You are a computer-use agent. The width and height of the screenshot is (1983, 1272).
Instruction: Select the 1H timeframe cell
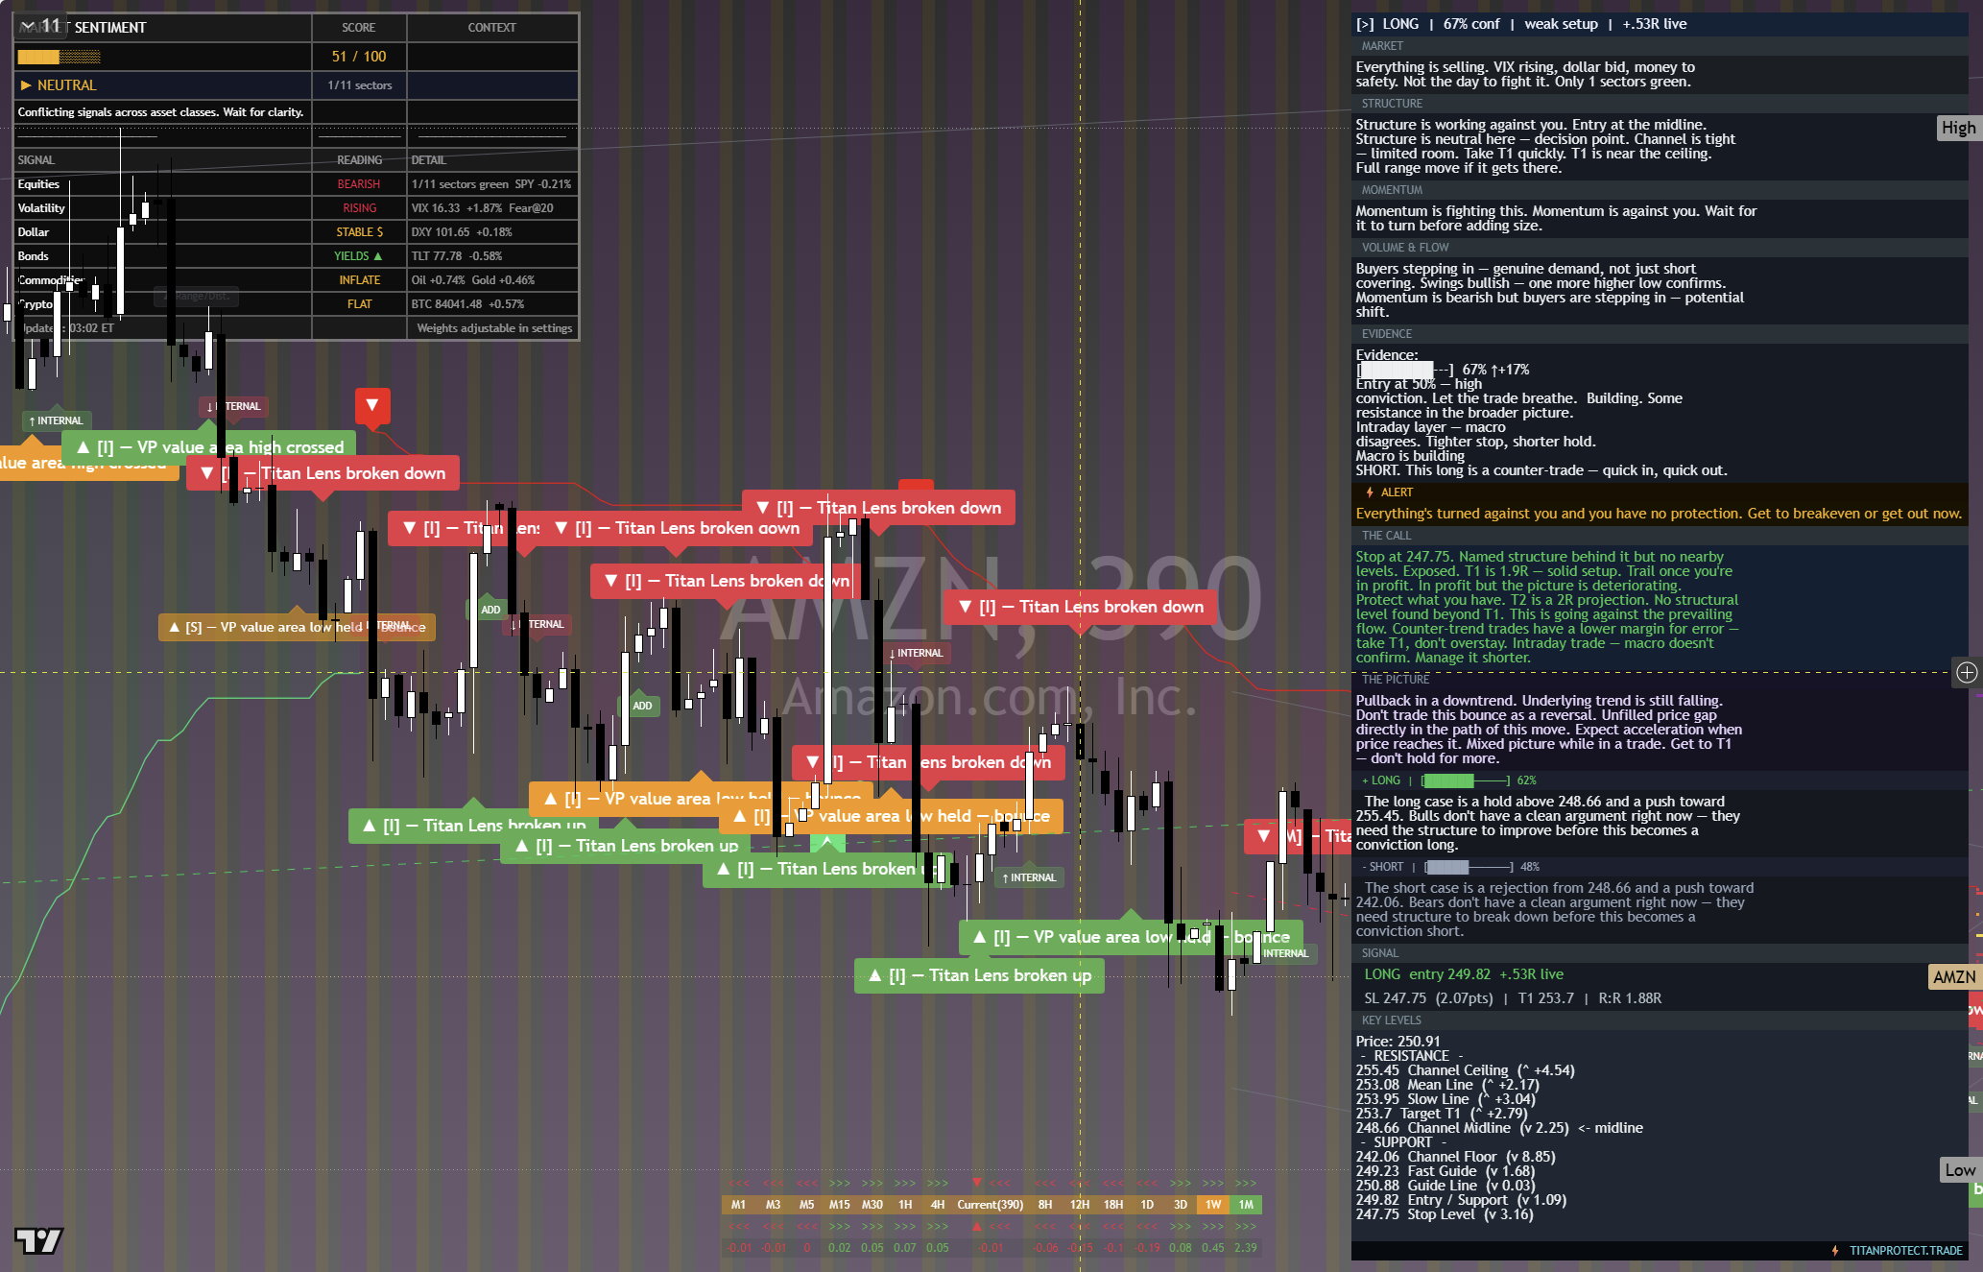click(905, 1205)
